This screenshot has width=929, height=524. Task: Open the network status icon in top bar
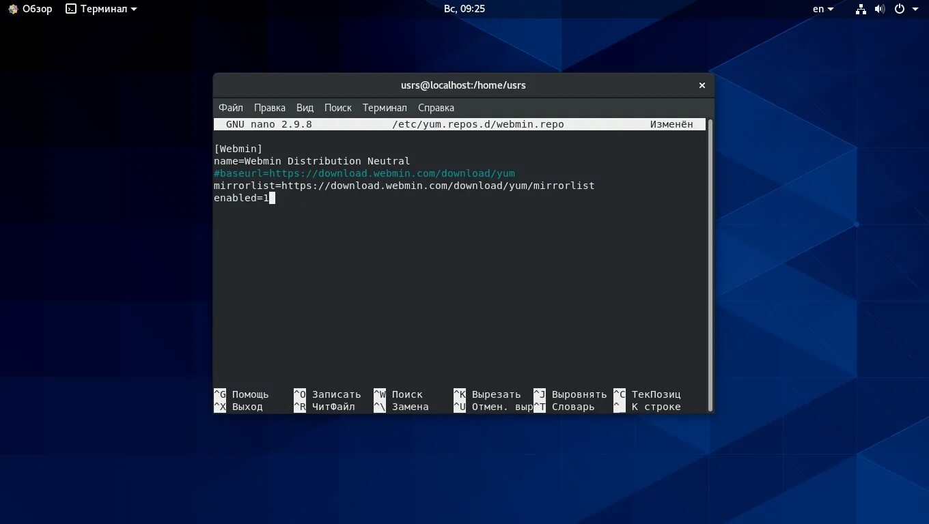pos(861,9)
